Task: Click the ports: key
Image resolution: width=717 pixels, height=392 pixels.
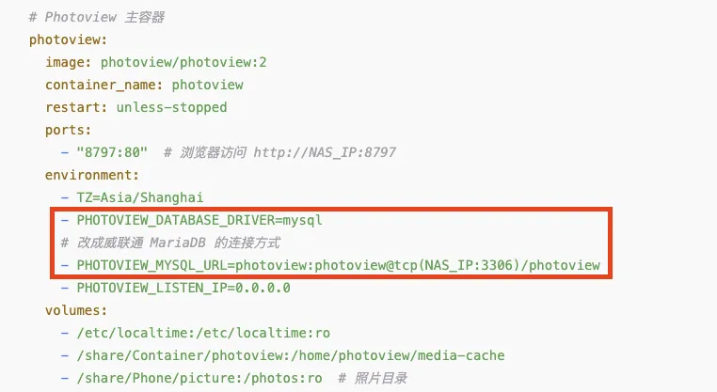Action: (68, 131)
